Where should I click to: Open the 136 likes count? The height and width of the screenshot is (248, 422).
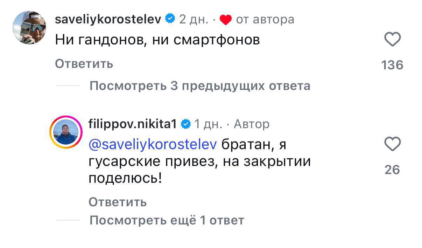(x=393, y=65)
